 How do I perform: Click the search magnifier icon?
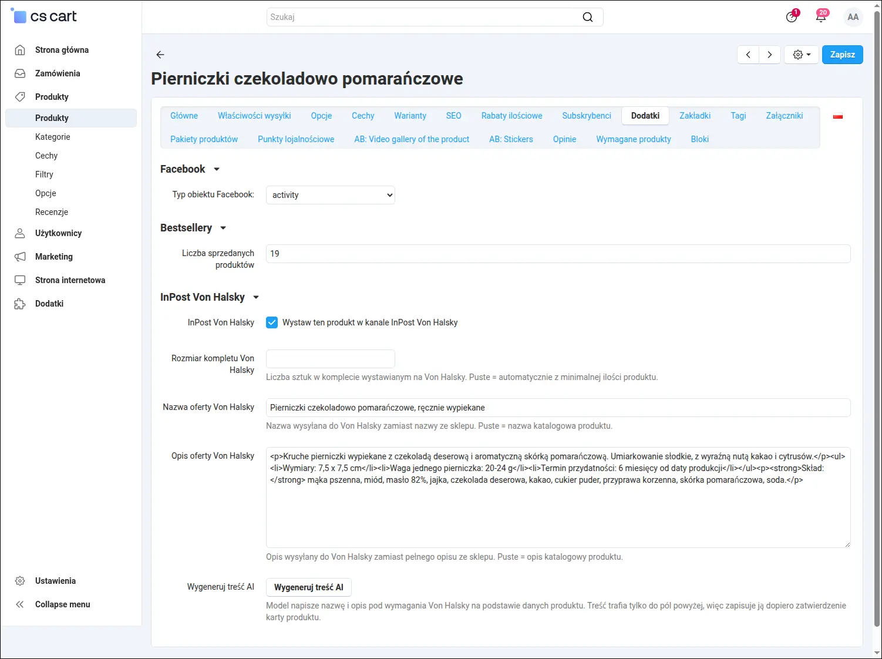[587, 17]
